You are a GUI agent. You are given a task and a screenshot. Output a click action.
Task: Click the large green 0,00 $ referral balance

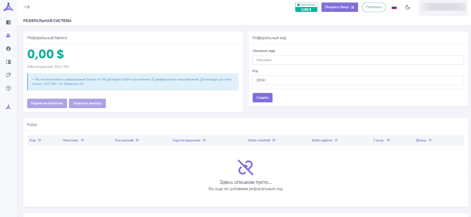pyautogui.click(x=46, y=54)
